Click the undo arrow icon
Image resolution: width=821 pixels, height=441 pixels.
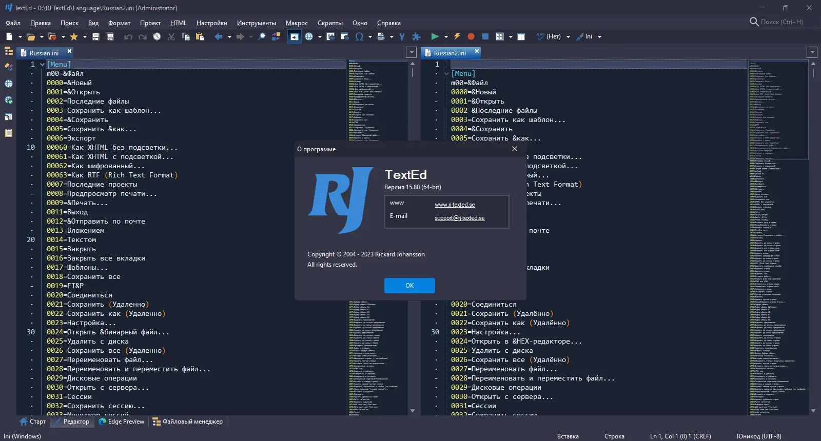tap(128, 36)
